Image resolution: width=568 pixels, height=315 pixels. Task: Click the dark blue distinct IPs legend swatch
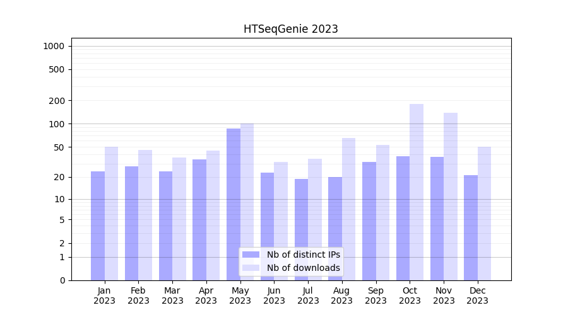click(x=251, y=255)
